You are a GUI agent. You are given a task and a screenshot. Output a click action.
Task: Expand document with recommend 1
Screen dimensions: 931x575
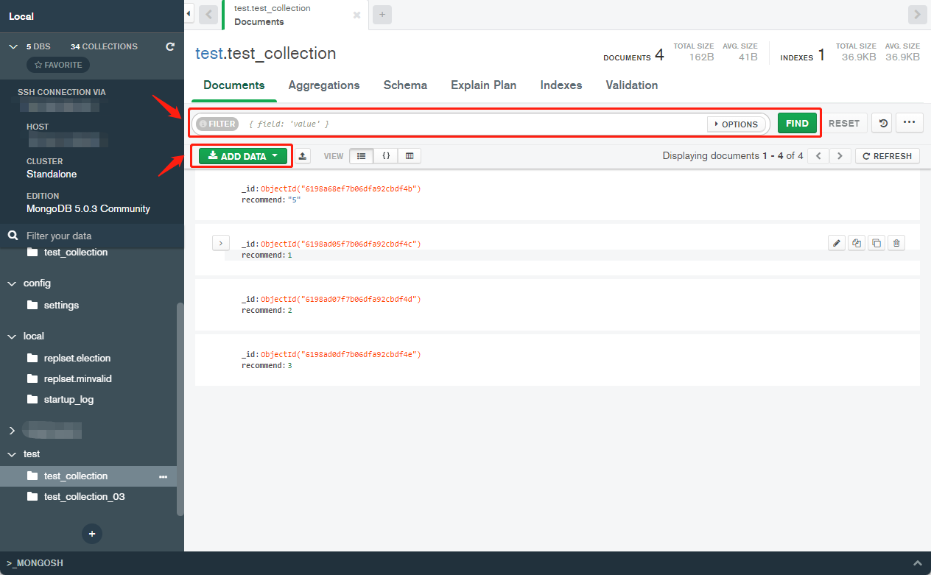pos(221,243)
